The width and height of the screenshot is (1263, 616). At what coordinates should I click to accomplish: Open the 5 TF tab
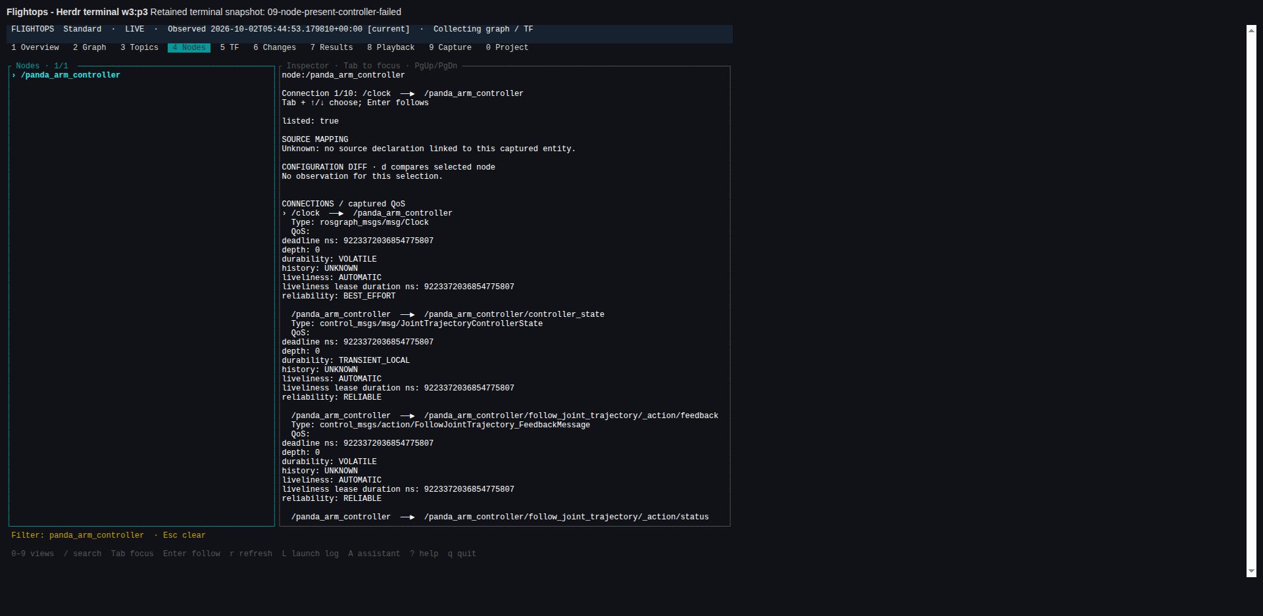[230, 47]
